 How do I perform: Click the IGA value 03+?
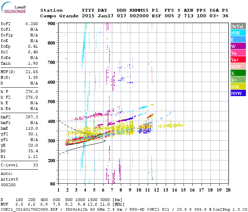[x=214, y=16]
